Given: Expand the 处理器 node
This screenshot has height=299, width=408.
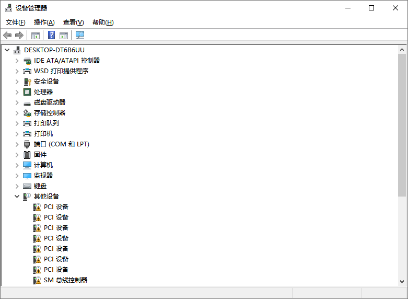Looking at the screenshot, I should point(17,92).
